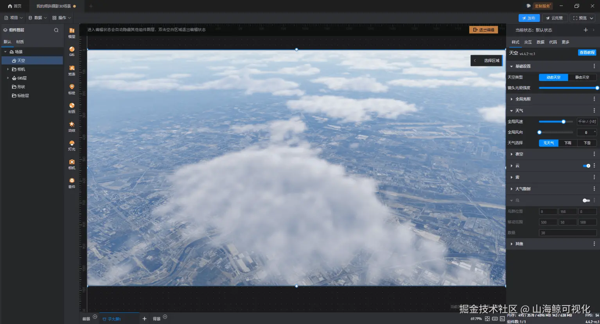Open the 数据 menu in the top bar
The image size is (600, 324).
(x=38, y=18)
